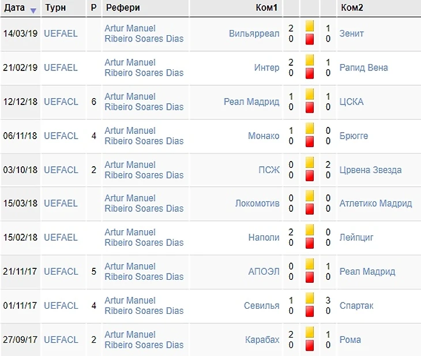The width and height of the screenshot is (421, 356).
Task: Click the red card icon in Карабах row
Action: [309, 345]
